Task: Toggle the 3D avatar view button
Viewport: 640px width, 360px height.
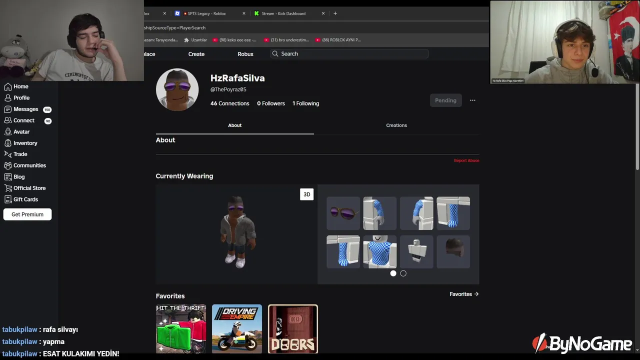Action: tap(307, 194)
